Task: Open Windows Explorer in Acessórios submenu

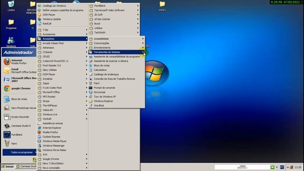Action: tap(116, 101)
